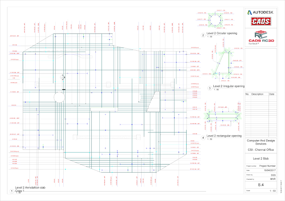Click the 'Date' revision table header
The width and height of the screenshot is (285, 201).
pyautogui.click(x=272, y=94)
